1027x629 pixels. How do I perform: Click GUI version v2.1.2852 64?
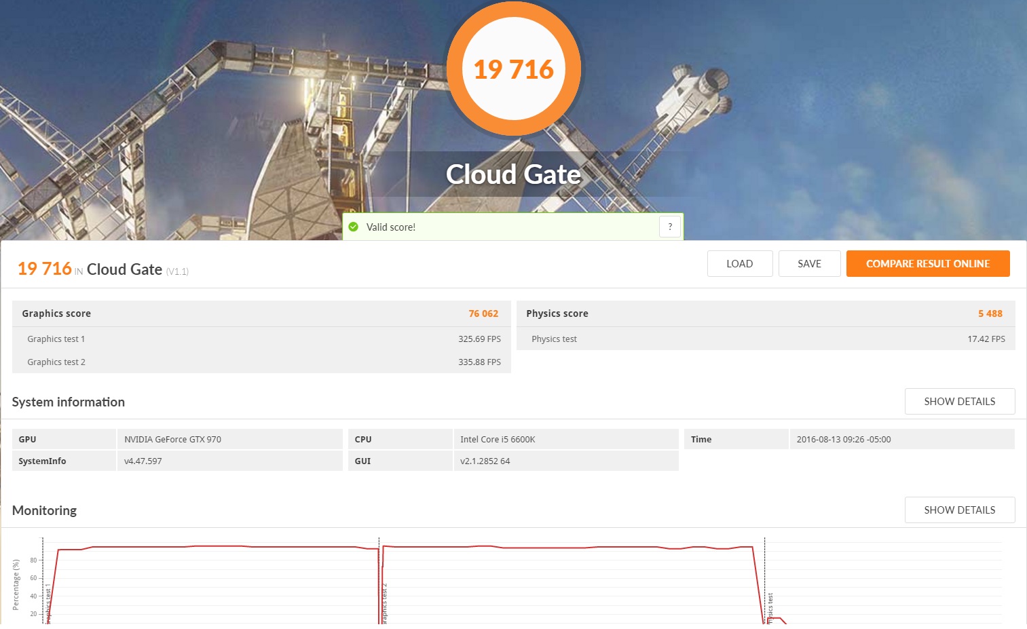(x=566, y=461)
